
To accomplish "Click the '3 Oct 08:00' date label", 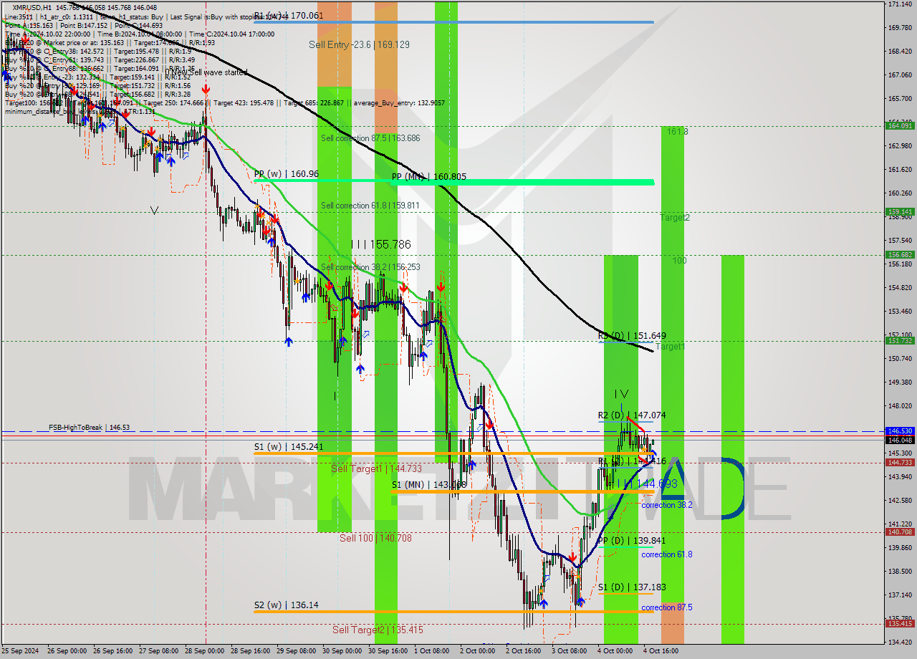I will pyautogui.click(x=569, y=651).
